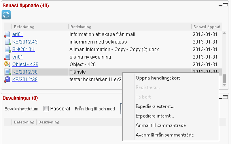Viewport: 231px width, 144px height.
Task: Open KS/2012:38 link for bokmärken row
Action: tap(25, 80)
